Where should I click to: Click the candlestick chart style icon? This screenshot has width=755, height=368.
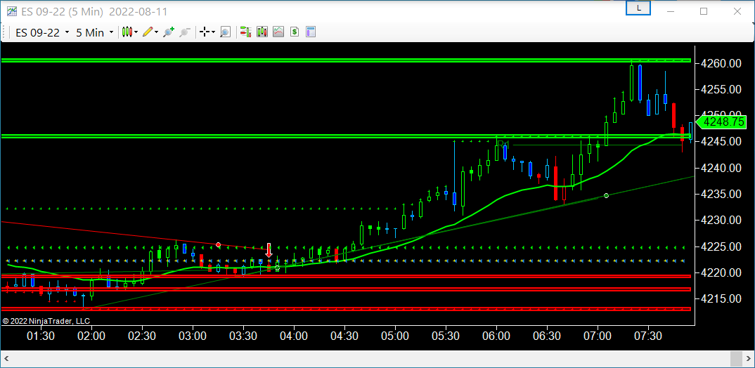click(x=127, y=32)
